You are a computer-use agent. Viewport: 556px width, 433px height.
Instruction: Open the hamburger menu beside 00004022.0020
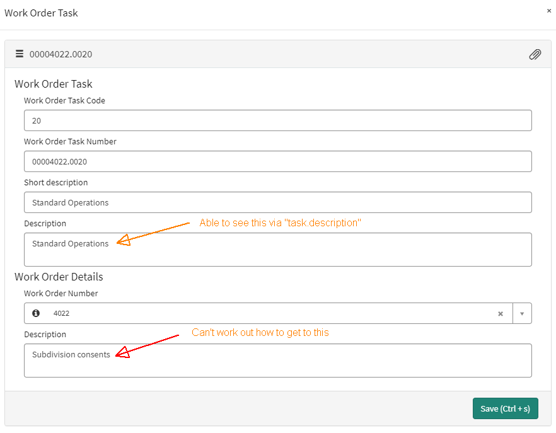click(20, 54)
